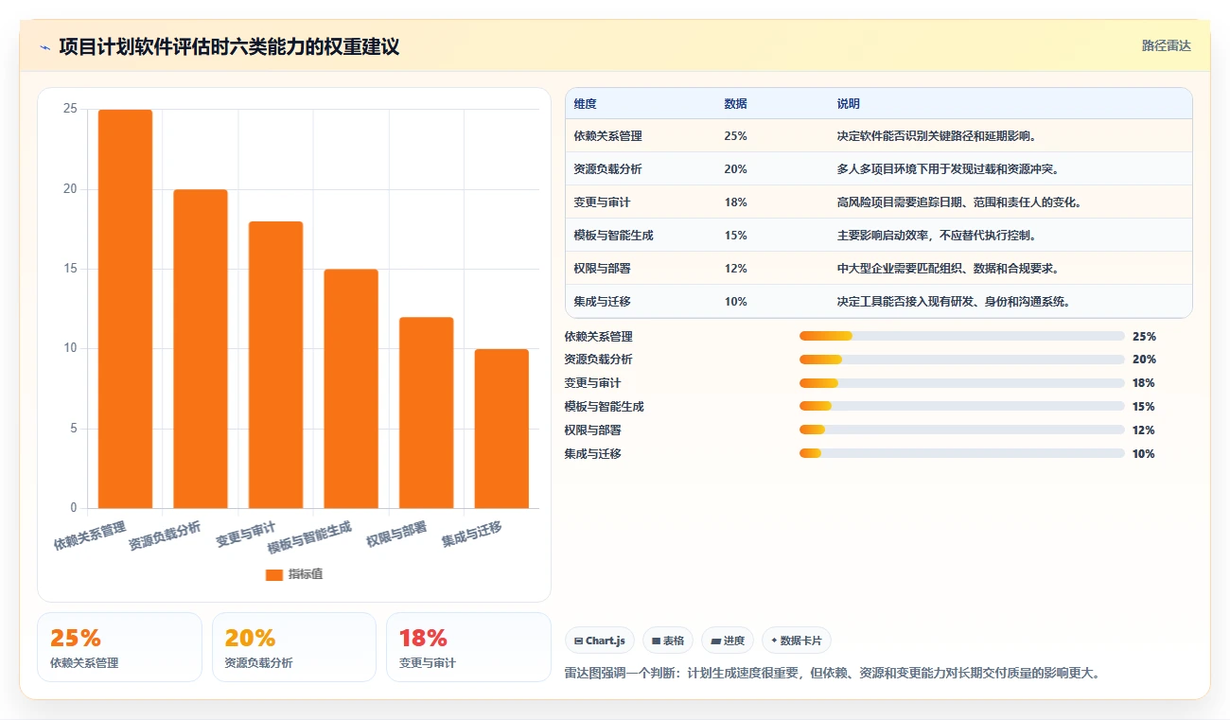The image size is (1230, 720).
Task: Click the lightning icon beside the title
Action: pos(44,47)
